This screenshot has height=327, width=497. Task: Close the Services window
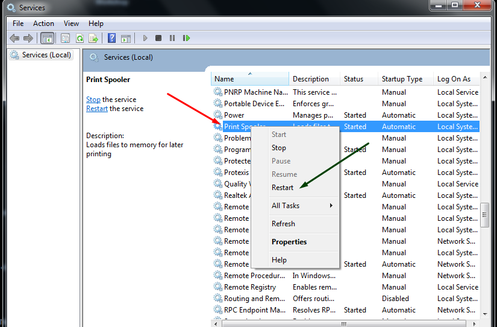click(x=477, y=5)
